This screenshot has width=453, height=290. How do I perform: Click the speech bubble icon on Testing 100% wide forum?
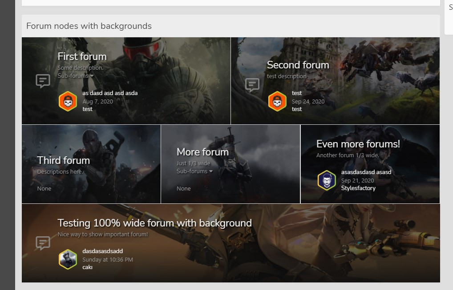(43, 243)
